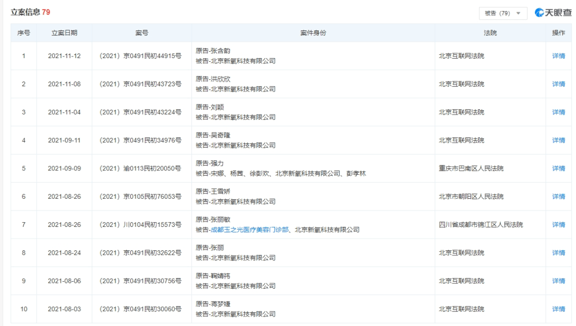Viewport: 576px width, 326px height.
Task: Select case number (2021) 京0491民初44915号
Action: click(141, 56)
